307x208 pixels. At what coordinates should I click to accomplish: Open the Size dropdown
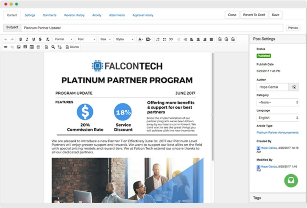click(x=105, y=39)
